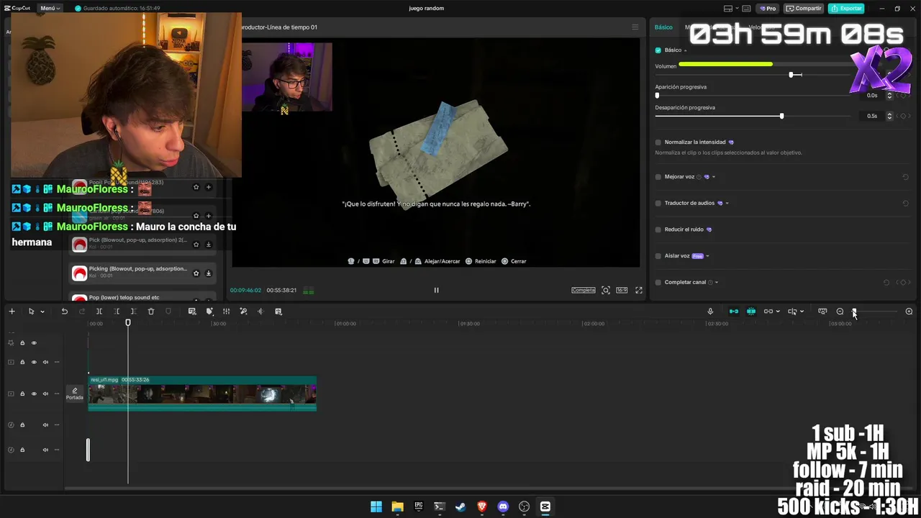This screenshot has width=921, height=518.
Task: Mute the main video track speaker icon
Action: (x=45, y=394)
